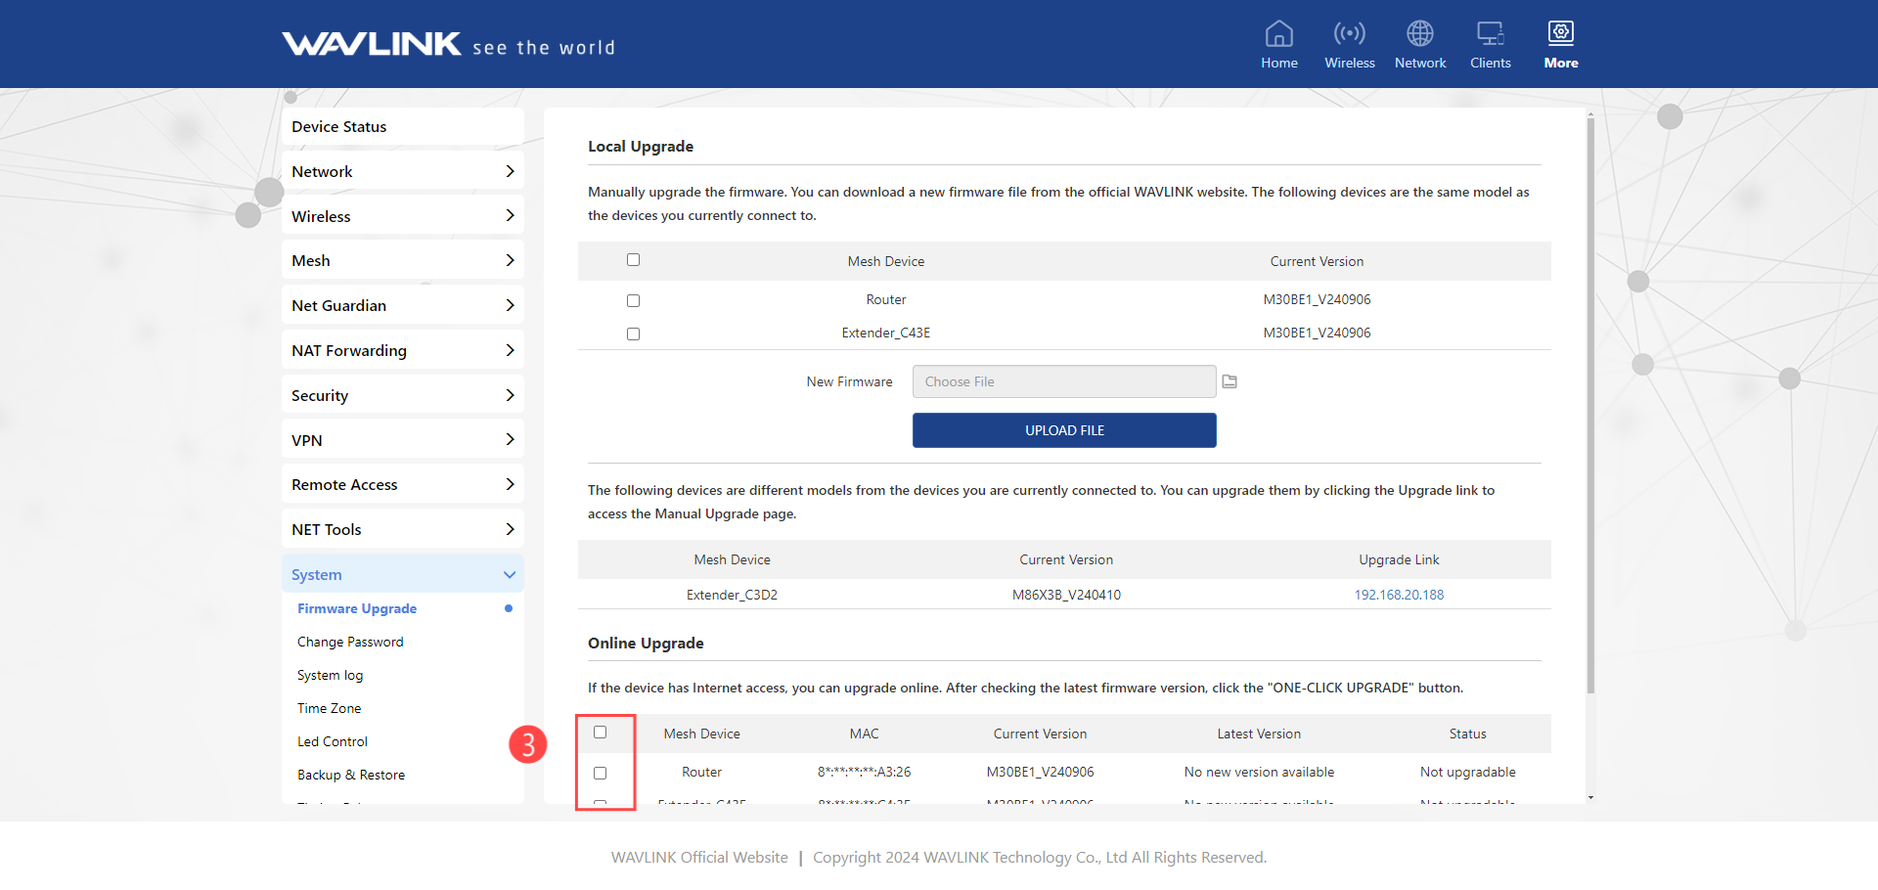The width and height of the screenshot is (1878, 890).
Task: Click the Clients devices icon
Action: (x=1490, y=34)
